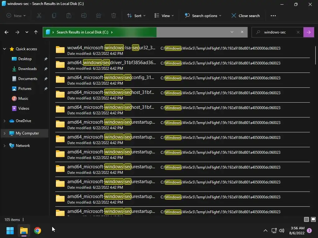Open network status tray icon

[274, 231]
